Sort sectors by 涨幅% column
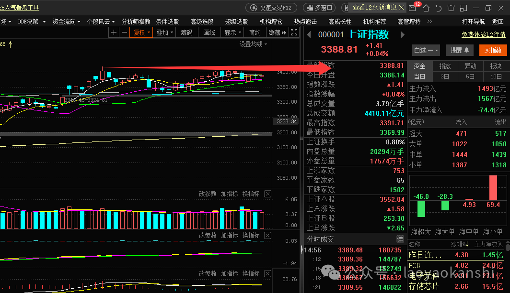 459,244
